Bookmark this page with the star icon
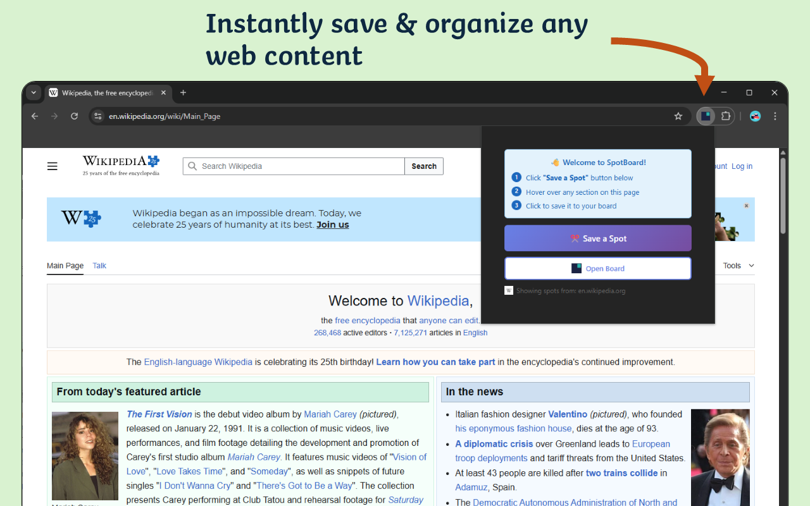This screenshot has height=506, width=810. click(678, 116)
